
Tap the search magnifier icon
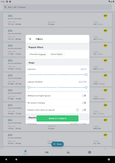(x=5, y=7)
